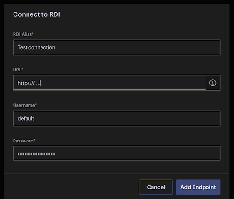234x199 pixels.
Task: Click the Add Endpoint button
Action: click(198, 187)
